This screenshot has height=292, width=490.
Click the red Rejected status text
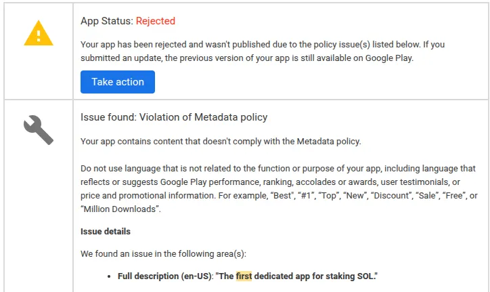pyautogui.click(x=155, y=21)
